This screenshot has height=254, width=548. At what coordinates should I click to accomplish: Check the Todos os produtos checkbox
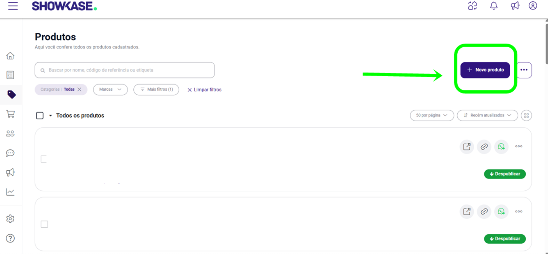pyautogui.click(x=40, y=116)
